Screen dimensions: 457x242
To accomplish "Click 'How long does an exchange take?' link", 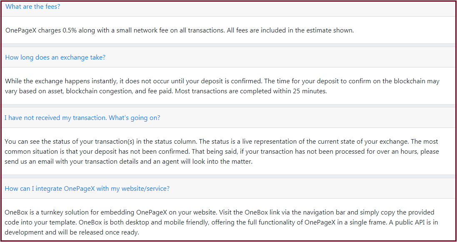I will pos(55,57).
